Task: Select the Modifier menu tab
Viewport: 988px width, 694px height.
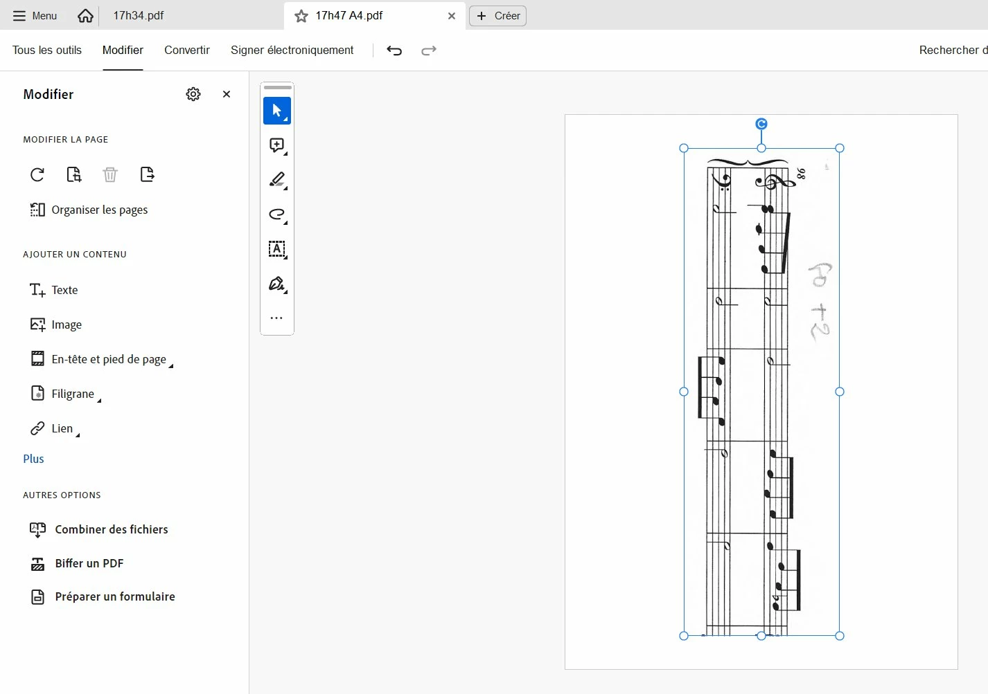Action: (x=123, y=50)
